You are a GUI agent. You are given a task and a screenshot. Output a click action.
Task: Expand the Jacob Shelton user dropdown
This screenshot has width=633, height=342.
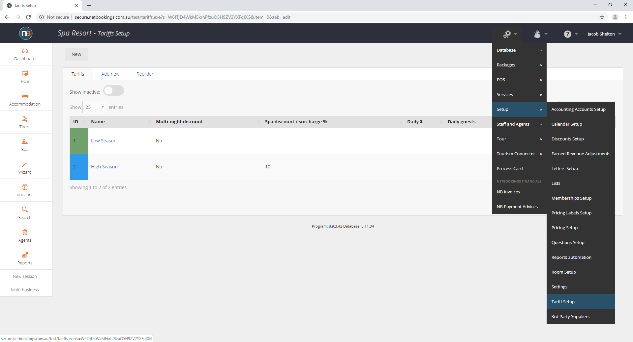(x=604, y=34)
